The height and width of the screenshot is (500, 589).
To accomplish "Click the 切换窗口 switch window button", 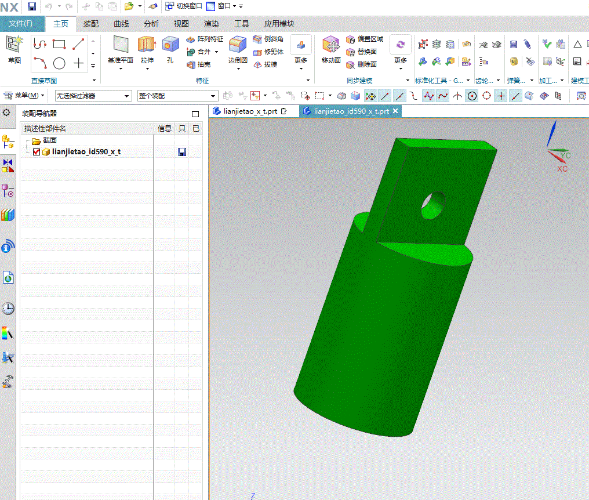I will pos(184,6).
